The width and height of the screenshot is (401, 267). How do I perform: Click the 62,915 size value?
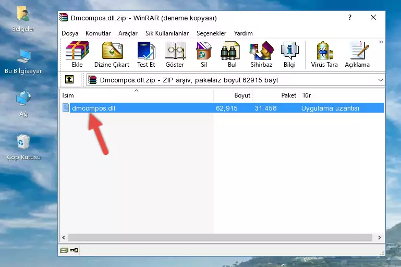click(227, 108)
